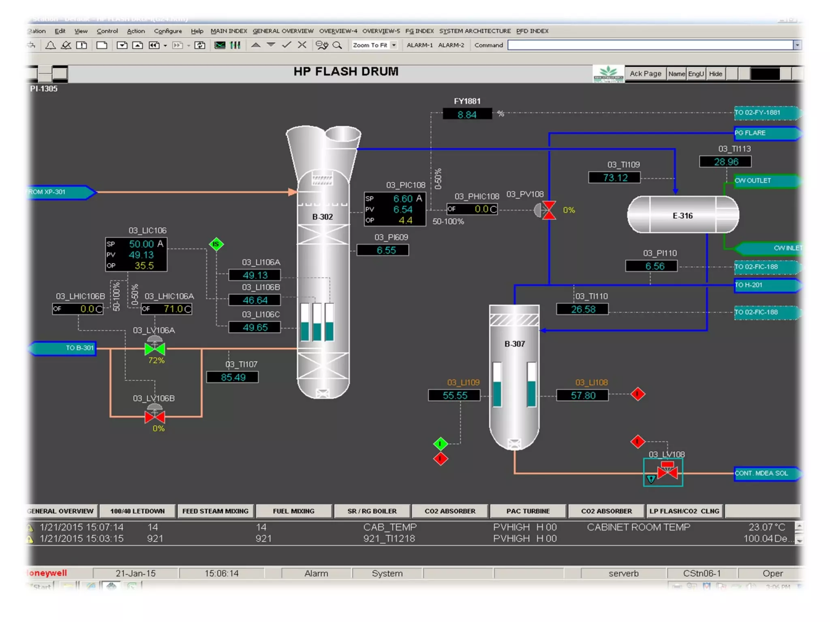
Task: Click the X cancel icon in toolbar
Action: 302,45
